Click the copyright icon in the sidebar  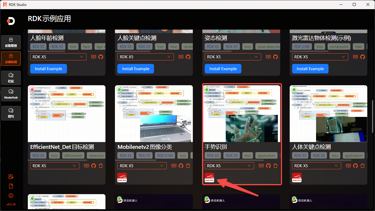coord(11,196)
